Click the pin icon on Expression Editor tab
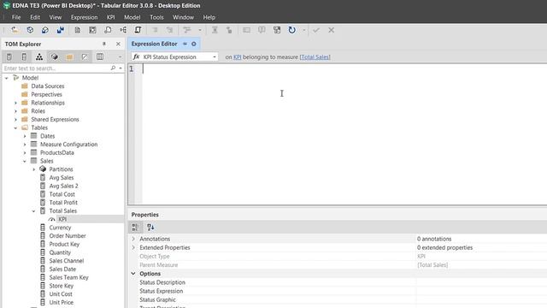 click(185, 44)
